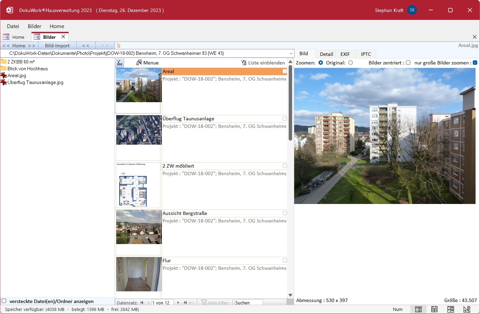Switch to the Detail tab
Image resolution: width=480 pixels, height=314 pixels.
tap(326, 54)
